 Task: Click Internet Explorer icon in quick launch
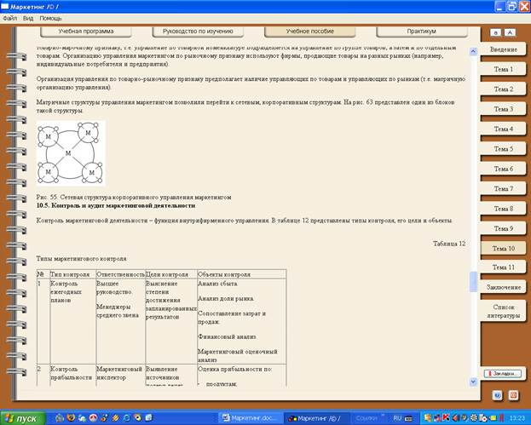tap(127, 418)
